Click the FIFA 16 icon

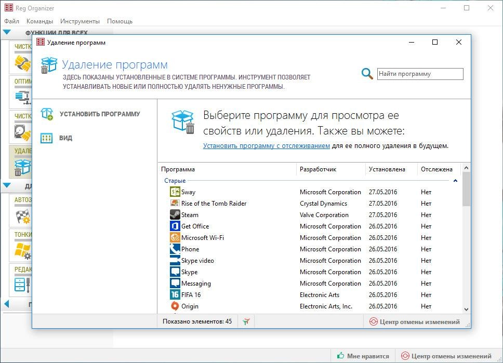click(175, 294)
